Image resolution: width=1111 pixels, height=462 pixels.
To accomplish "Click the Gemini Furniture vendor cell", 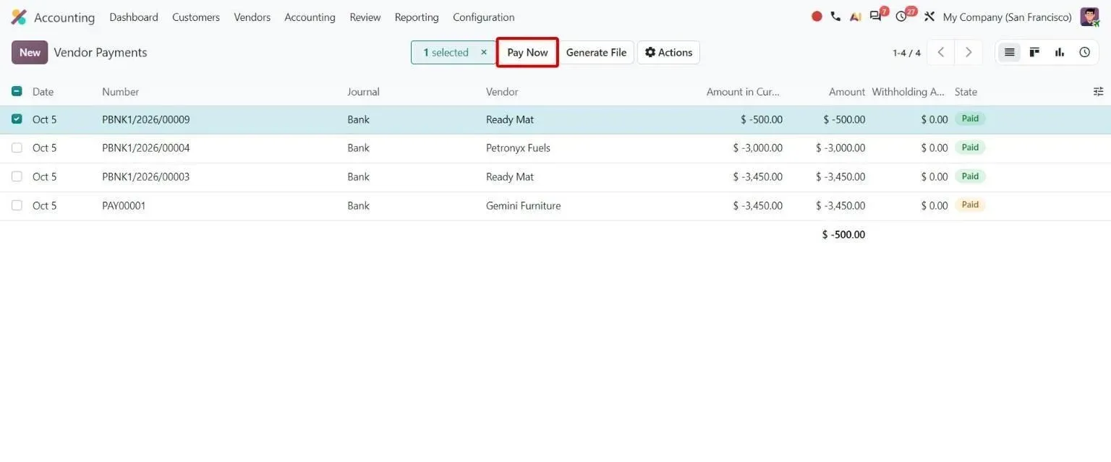I will tap(523, 205).
